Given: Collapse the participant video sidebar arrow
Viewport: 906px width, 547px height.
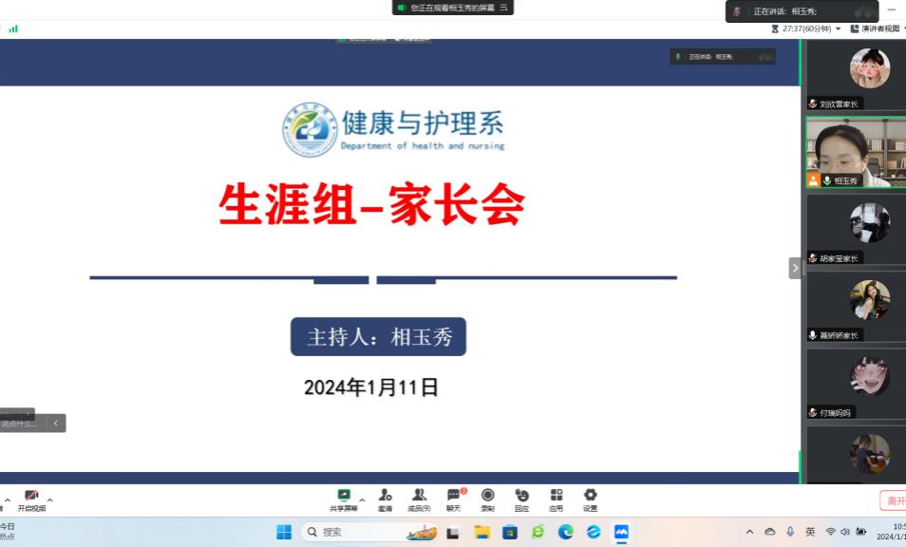Looking at the screenshot, I should (795, 269).
